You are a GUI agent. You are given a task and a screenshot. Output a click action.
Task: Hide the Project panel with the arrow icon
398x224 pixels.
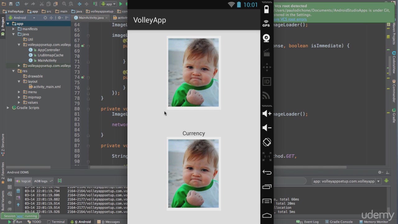click(x=66, y=18)
